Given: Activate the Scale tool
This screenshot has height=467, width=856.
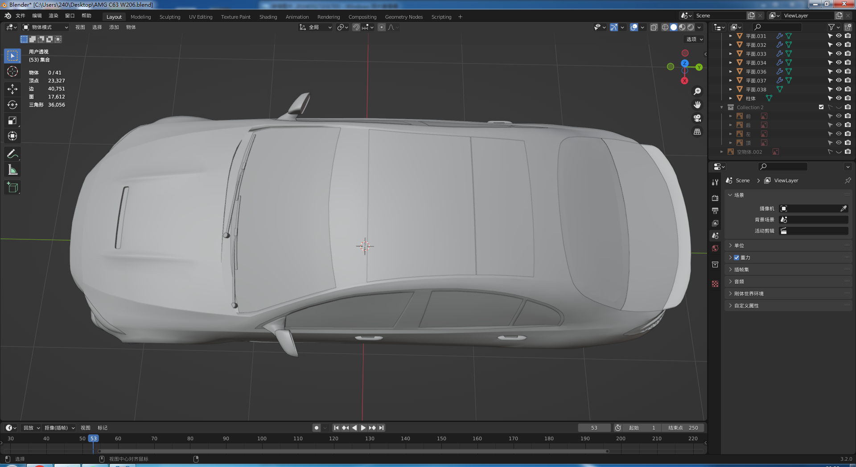Looking at the screenshot, I should click(12, 120).
